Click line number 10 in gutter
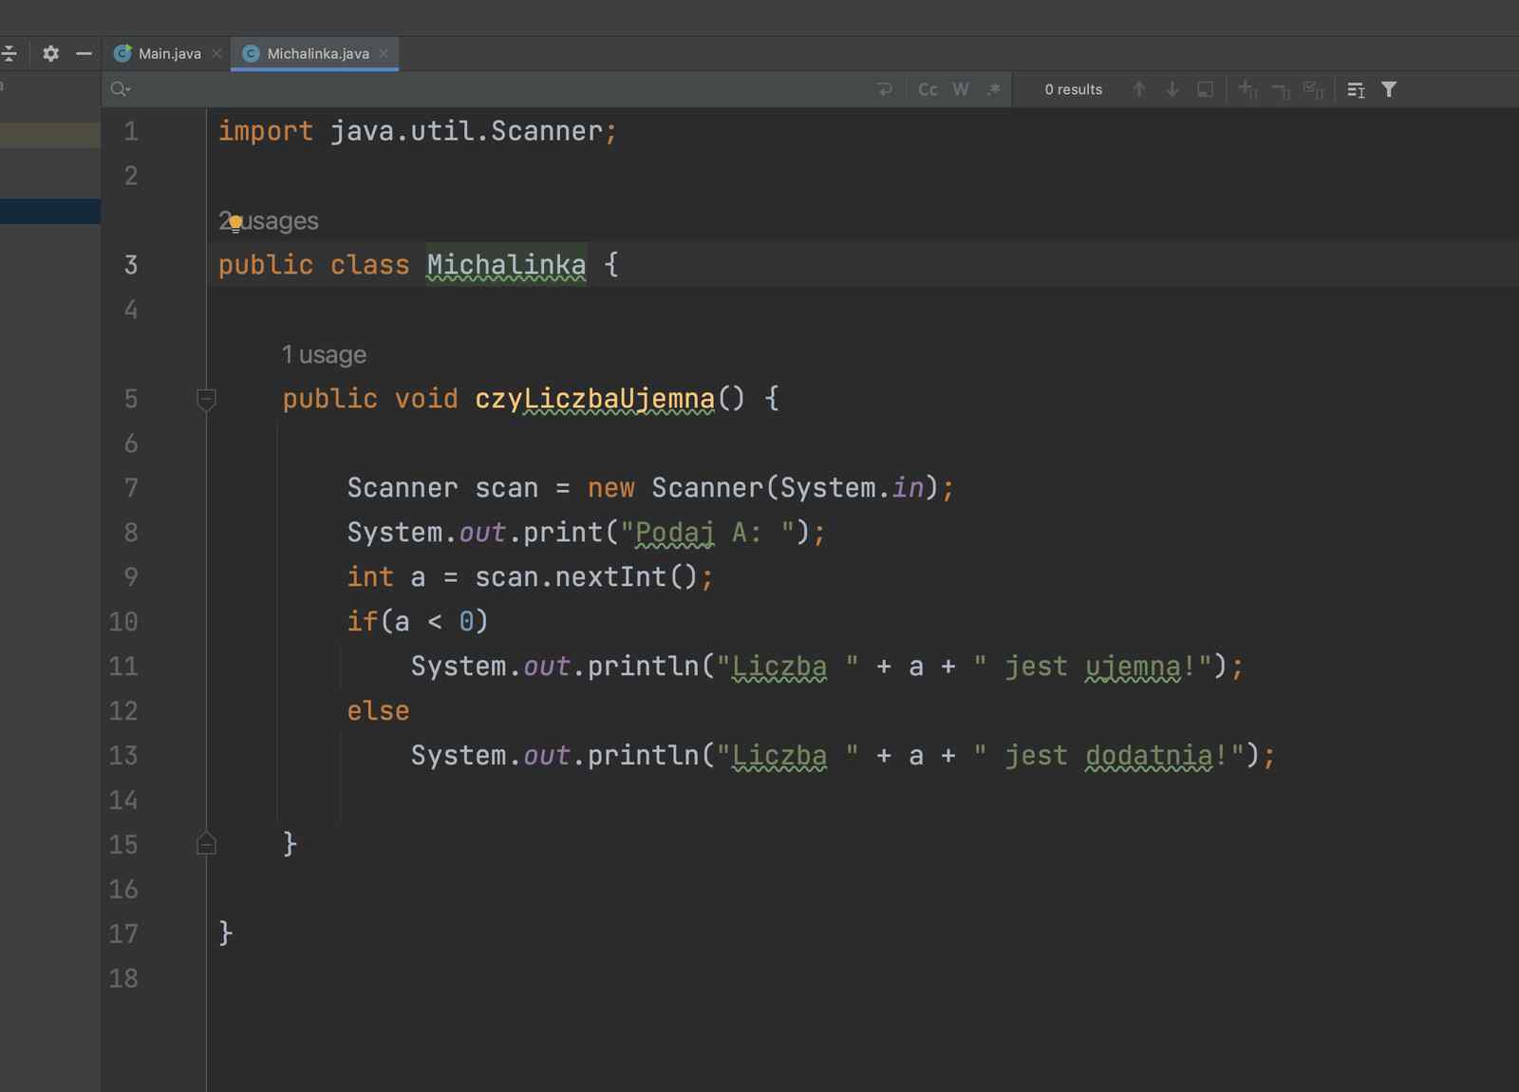1519x1092 pixels. 123,622
